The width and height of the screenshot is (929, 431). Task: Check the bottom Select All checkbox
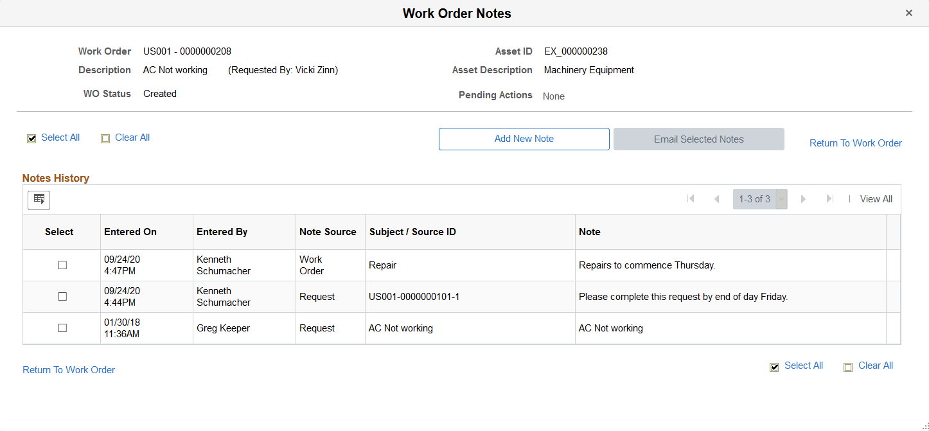tap(774, 367)
